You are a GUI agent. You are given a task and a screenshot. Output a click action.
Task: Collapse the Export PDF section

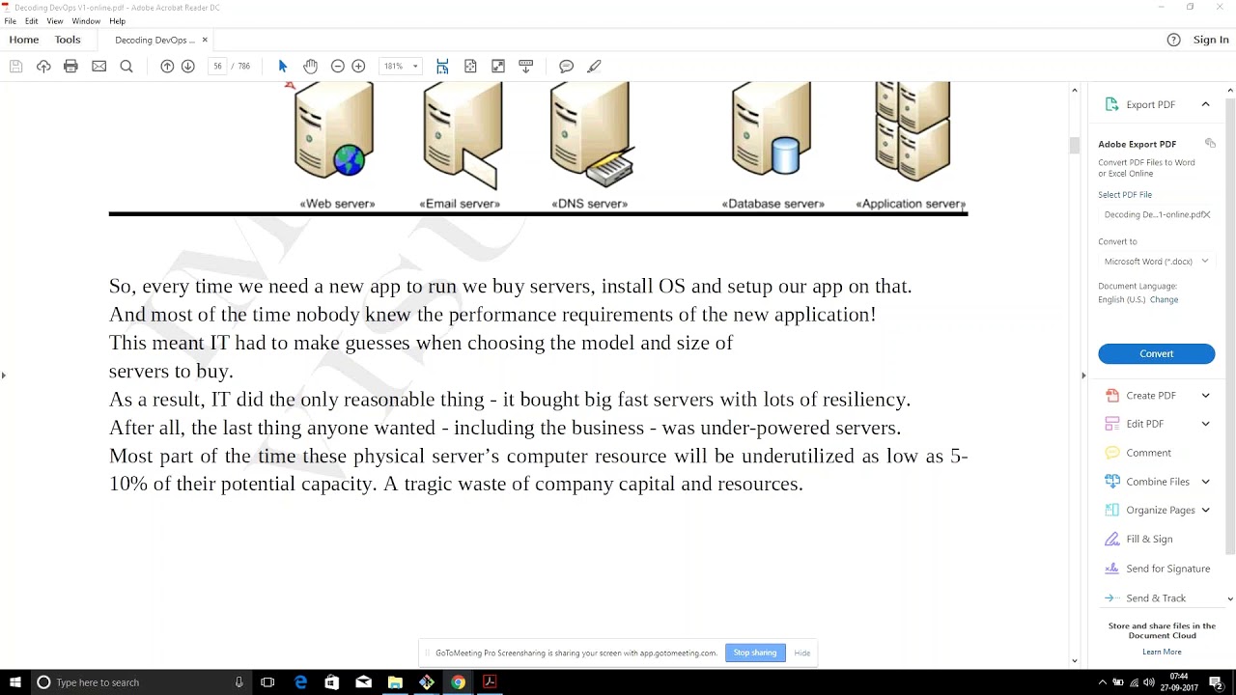click(1205, 104)
